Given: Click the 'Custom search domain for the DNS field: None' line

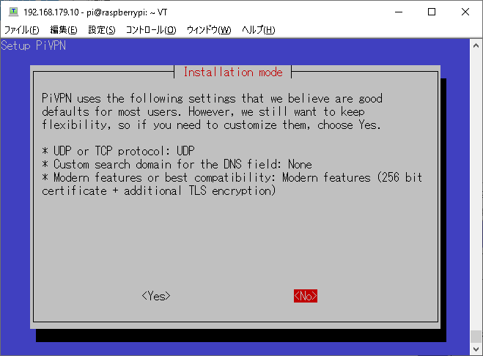Looking at the screenshot, I should coord(177,164).
